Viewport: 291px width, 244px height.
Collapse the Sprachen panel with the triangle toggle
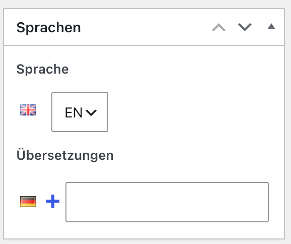(x=271, y=26)
